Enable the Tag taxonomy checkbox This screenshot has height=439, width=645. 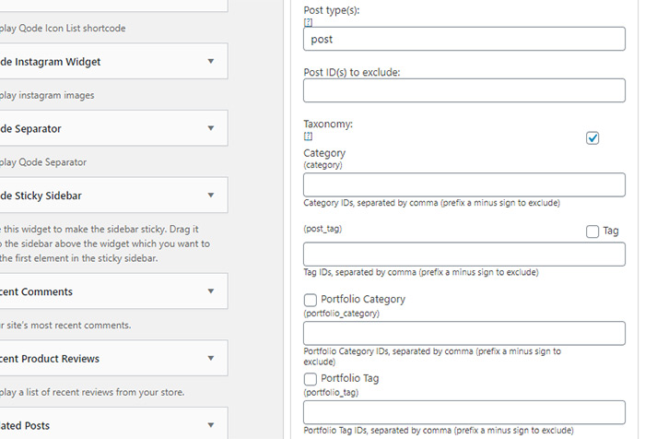coord(592,231)
